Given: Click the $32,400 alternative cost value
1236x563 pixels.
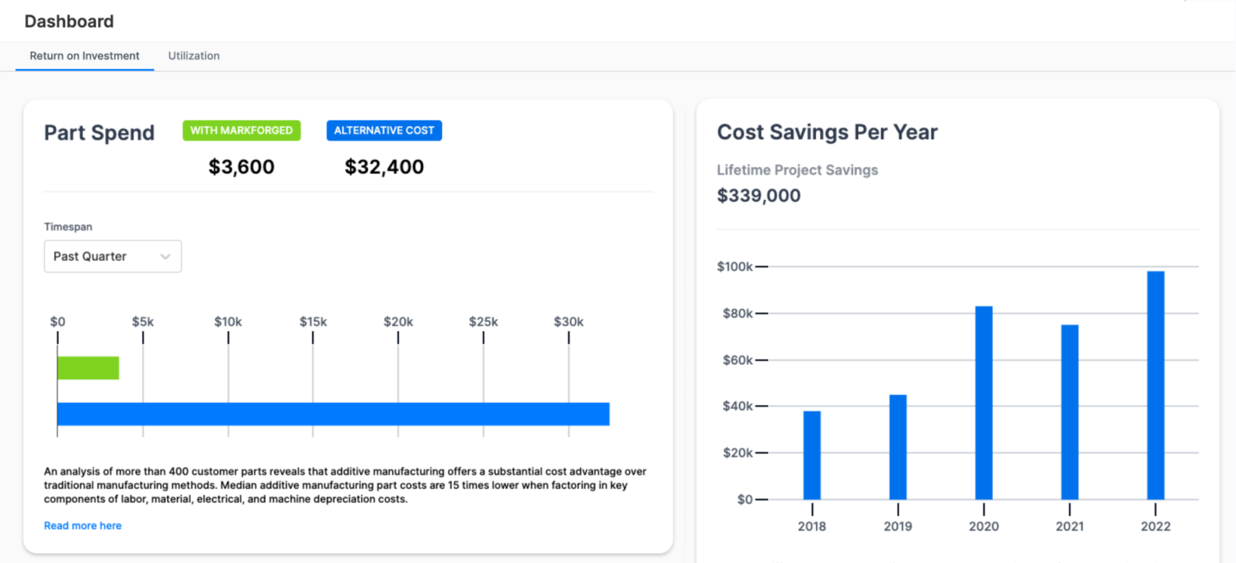Looking at the screenshot, I should [x=384, y=167].
